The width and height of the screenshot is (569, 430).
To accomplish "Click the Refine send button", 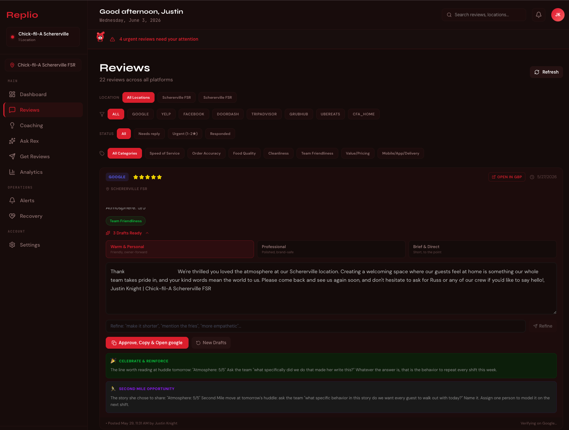I will tap(543, 326).
